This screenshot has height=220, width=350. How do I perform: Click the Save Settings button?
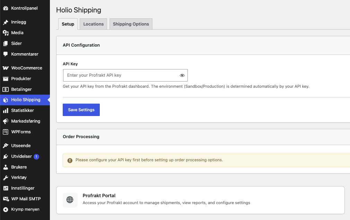point(81,110)
